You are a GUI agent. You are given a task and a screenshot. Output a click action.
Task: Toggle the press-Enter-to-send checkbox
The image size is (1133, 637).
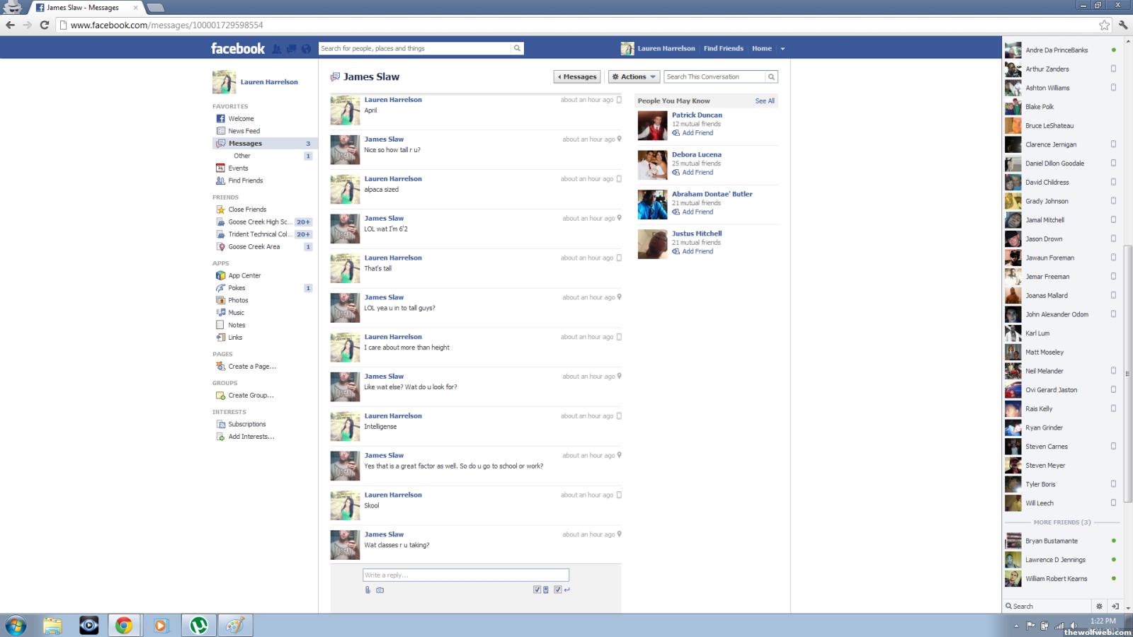[x=558, y=590]
